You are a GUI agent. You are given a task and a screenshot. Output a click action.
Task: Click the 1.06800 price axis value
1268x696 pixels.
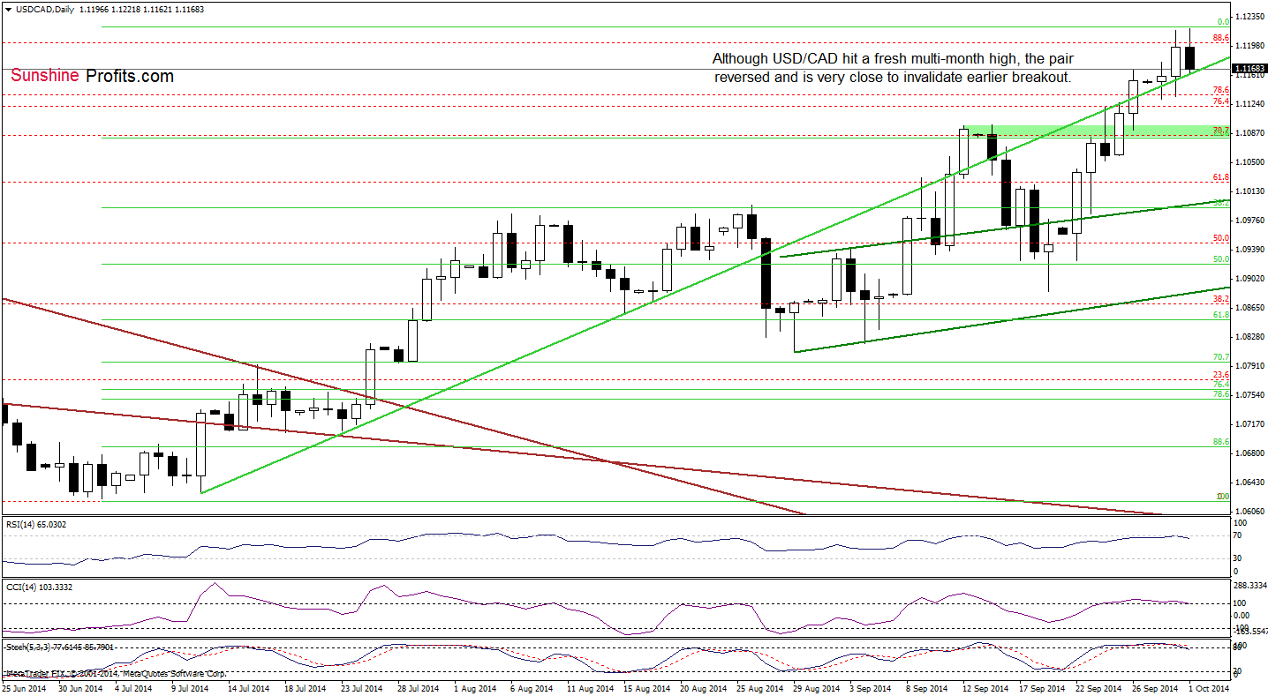pyautogui.click(x=1249, y=453)
